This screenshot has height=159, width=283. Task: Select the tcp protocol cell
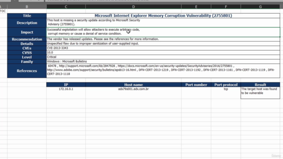(x=226, y=93)
